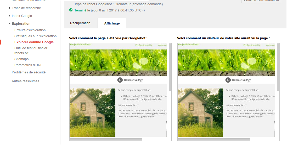Image resolution: width=287 pixels, height=145 pixels.
Task: Click the Monjardinieronline logo in Googlebot view
Action: [80, 45]
